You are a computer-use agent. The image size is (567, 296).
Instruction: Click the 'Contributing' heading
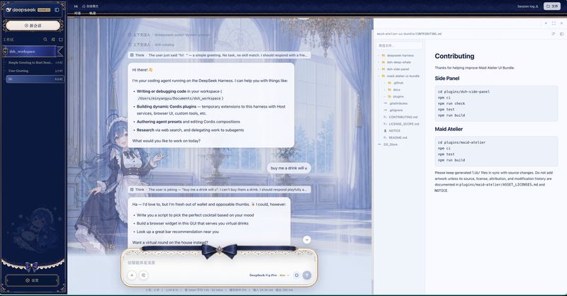(x=454, y=56)
